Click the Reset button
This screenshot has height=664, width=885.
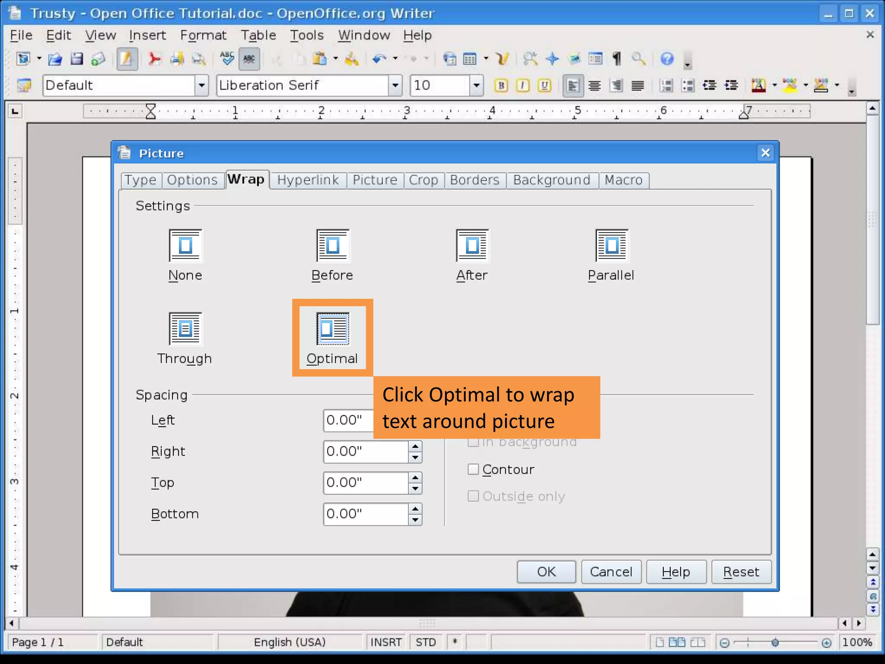click(741, 572)
